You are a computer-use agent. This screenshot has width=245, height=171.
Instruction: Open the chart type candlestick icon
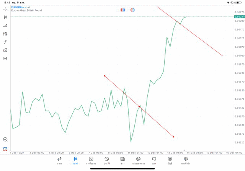point(5,17)
